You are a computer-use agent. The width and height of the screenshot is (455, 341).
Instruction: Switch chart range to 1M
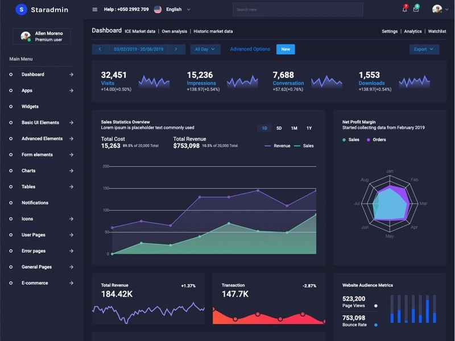click(x=294, y=128)
